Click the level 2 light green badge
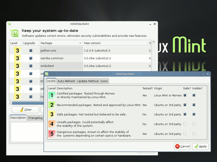The height and width of the screenshot is (162, 217). pos(52,105)
